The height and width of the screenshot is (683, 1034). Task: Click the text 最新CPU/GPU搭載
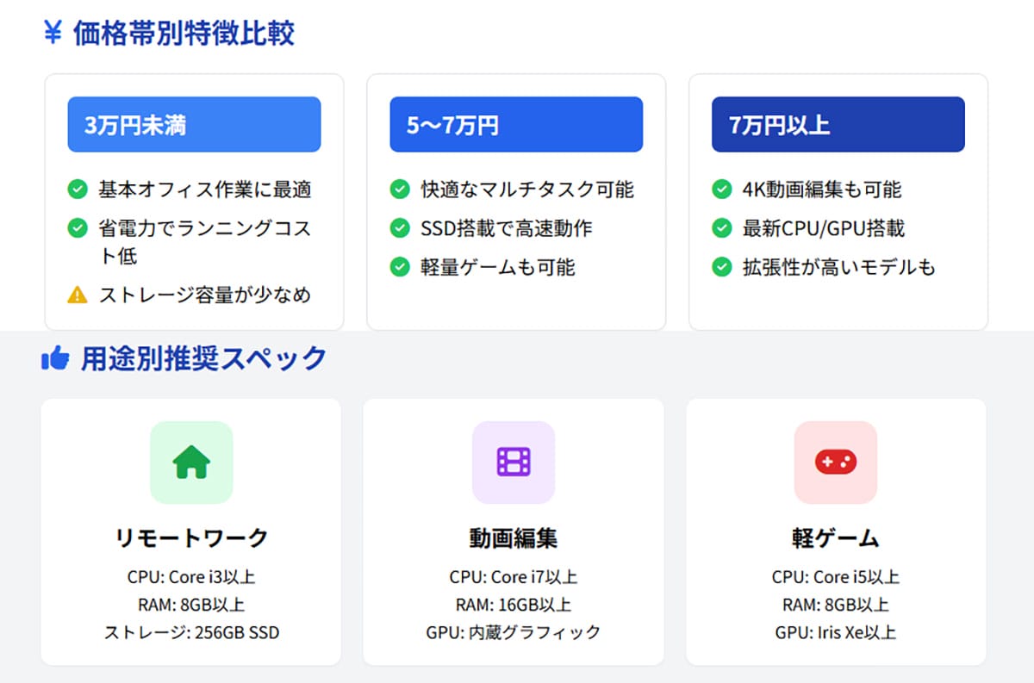[824, 228]
